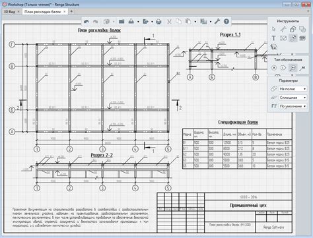
Task: Select the arrow selection tool in Инструменты
Action: (x=273, y=29)
